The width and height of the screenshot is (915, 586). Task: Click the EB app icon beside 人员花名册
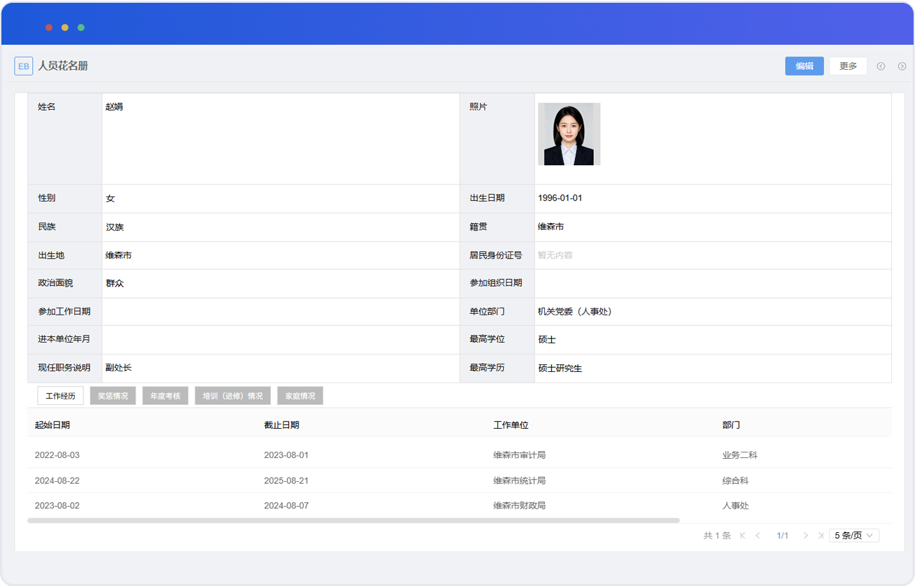tap(24, 66)
